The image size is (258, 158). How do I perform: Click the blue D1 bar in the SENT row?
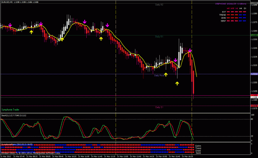pyautogui.click(x=244, y=21)
